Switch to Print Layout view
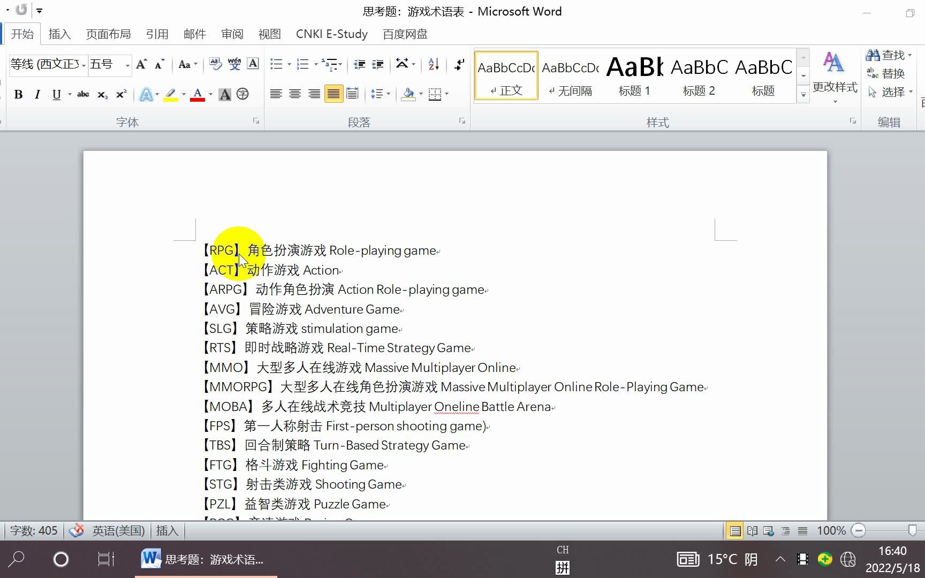Image resolution: width=925 pixels, height=578 pixels. tap(735, 530)
